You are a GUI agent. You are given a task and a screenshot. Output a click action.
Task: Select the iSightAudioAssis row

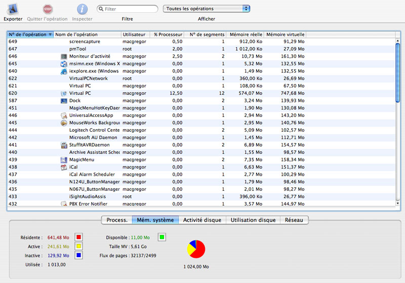coord(201,197)
